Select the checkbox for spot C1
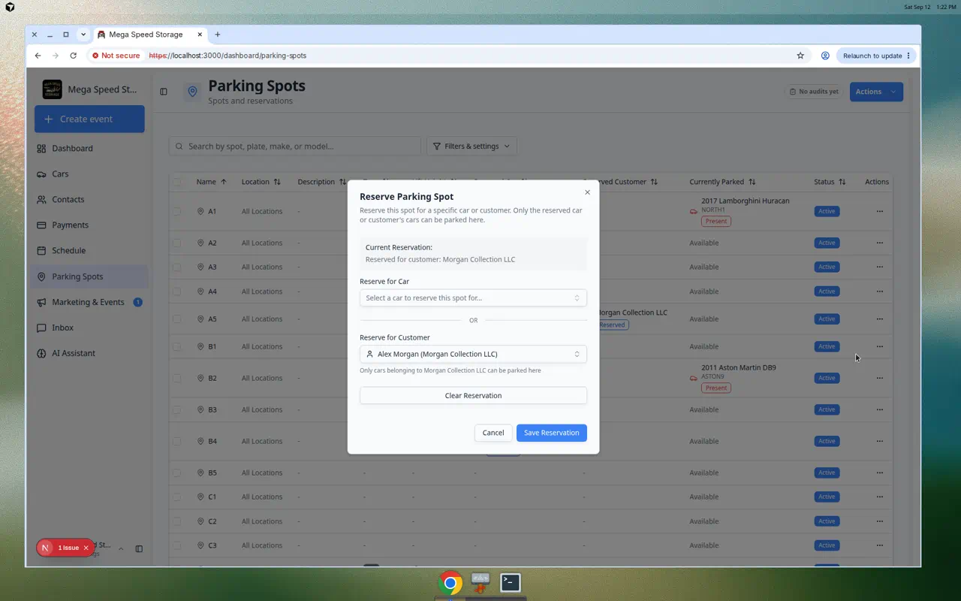 click(x=177, y=497)
